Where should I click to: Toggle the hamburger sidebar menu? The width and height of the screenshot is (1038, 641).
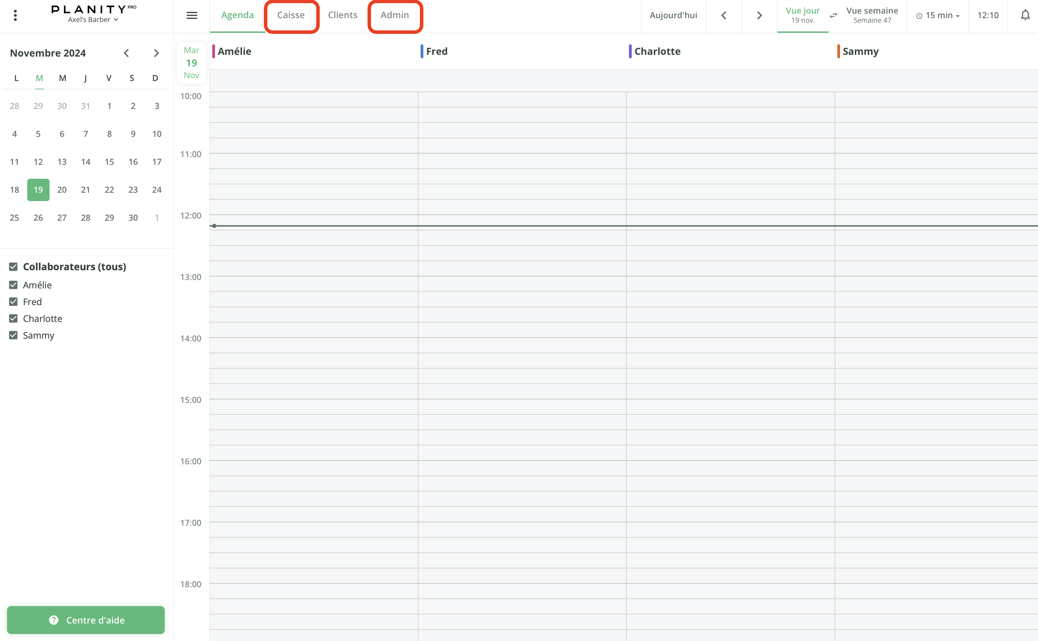click(x=192, y=15)
